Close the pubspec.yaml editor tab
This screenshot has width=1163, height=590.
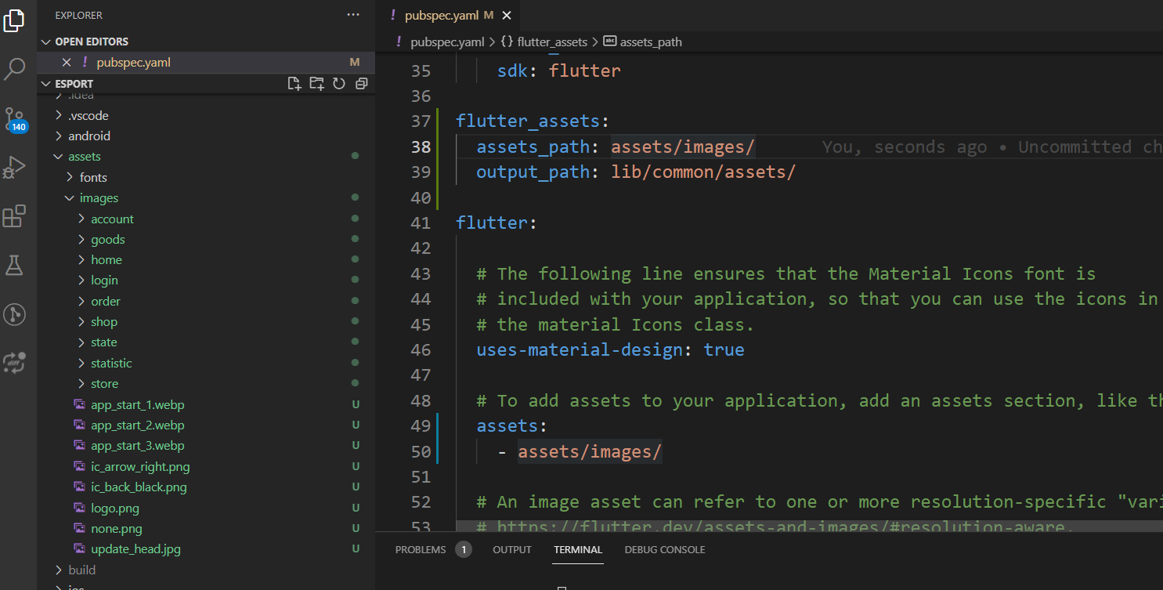pos(507,15)
